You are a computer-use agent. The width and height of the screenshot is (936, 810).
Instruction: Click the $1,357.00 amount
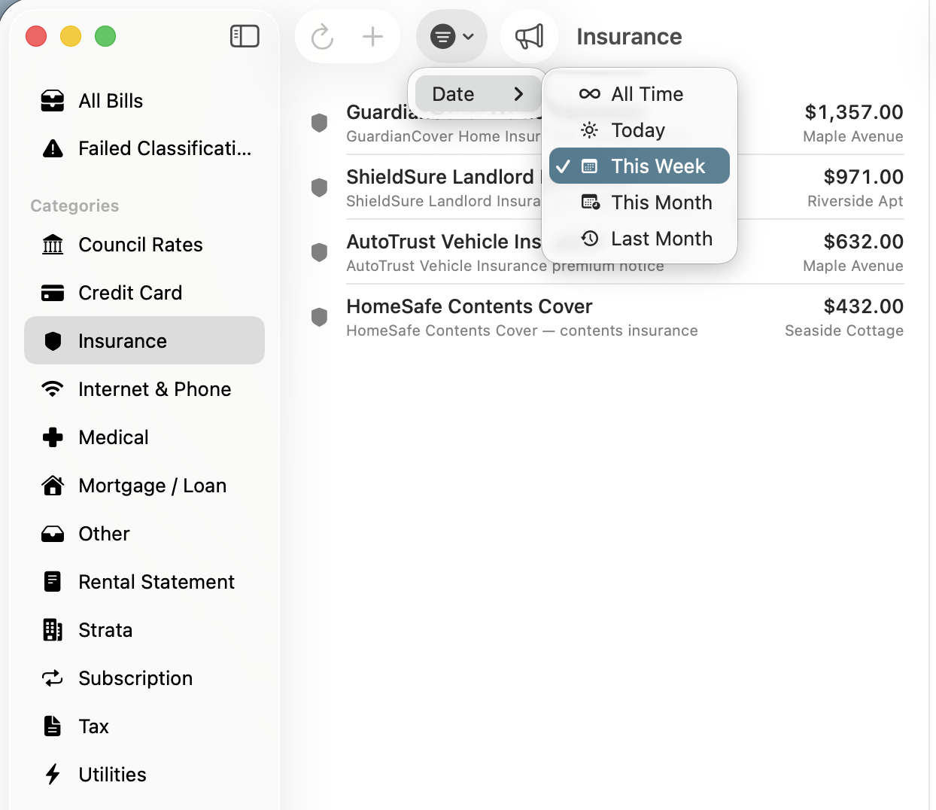(854, 112)
